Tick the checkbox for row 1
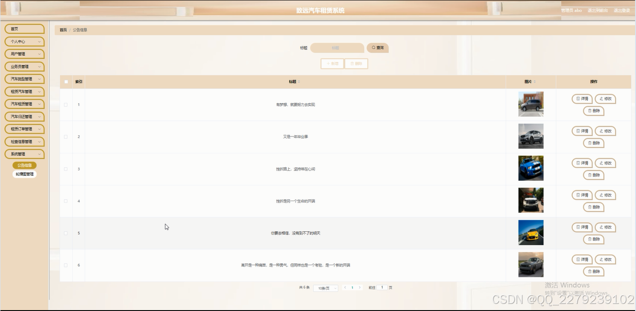 point(66,104)
